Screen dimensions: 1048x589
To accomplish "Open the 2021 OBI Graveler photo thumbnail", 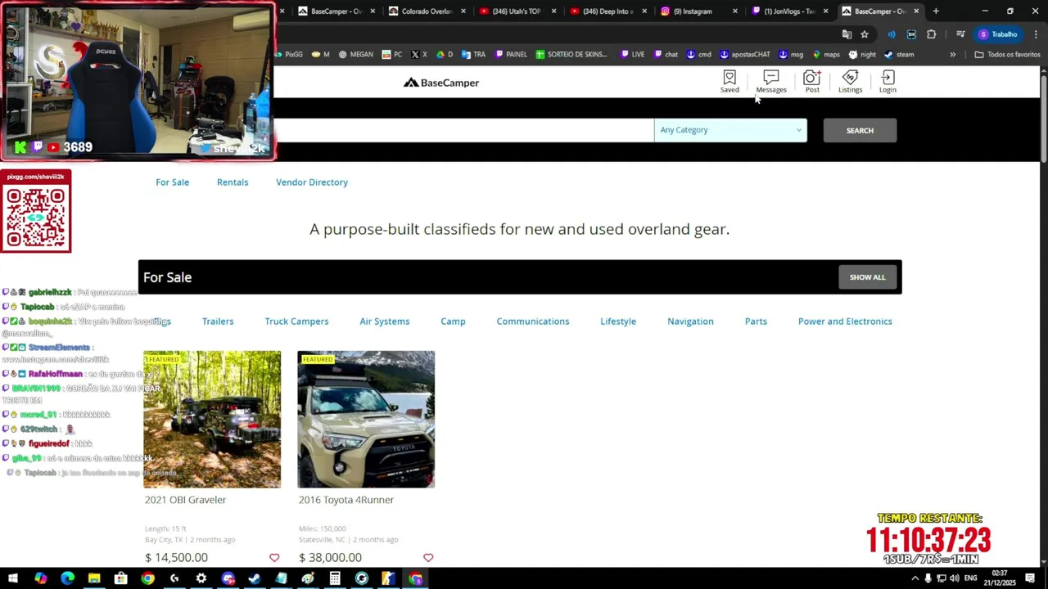I will 212,420.
